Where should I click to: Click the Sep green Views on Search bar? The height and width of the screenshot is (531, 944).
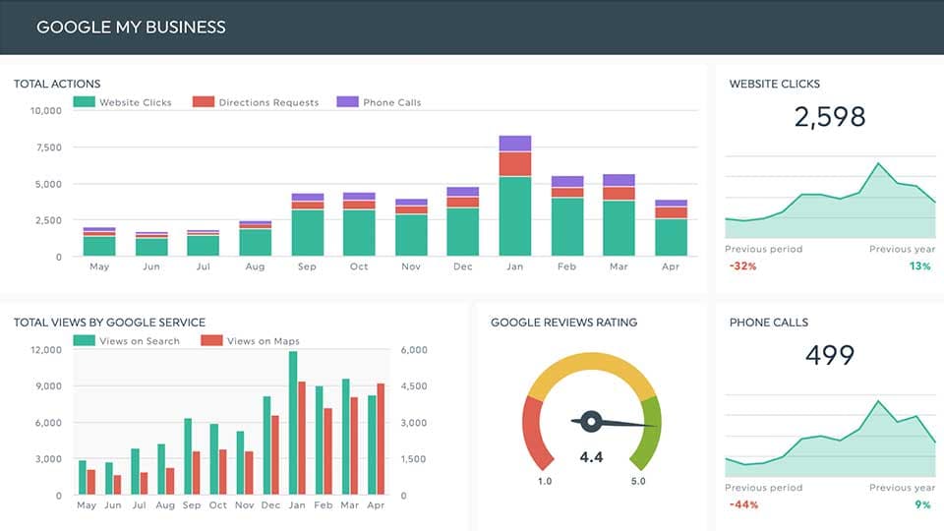click(x=188, y=456)
